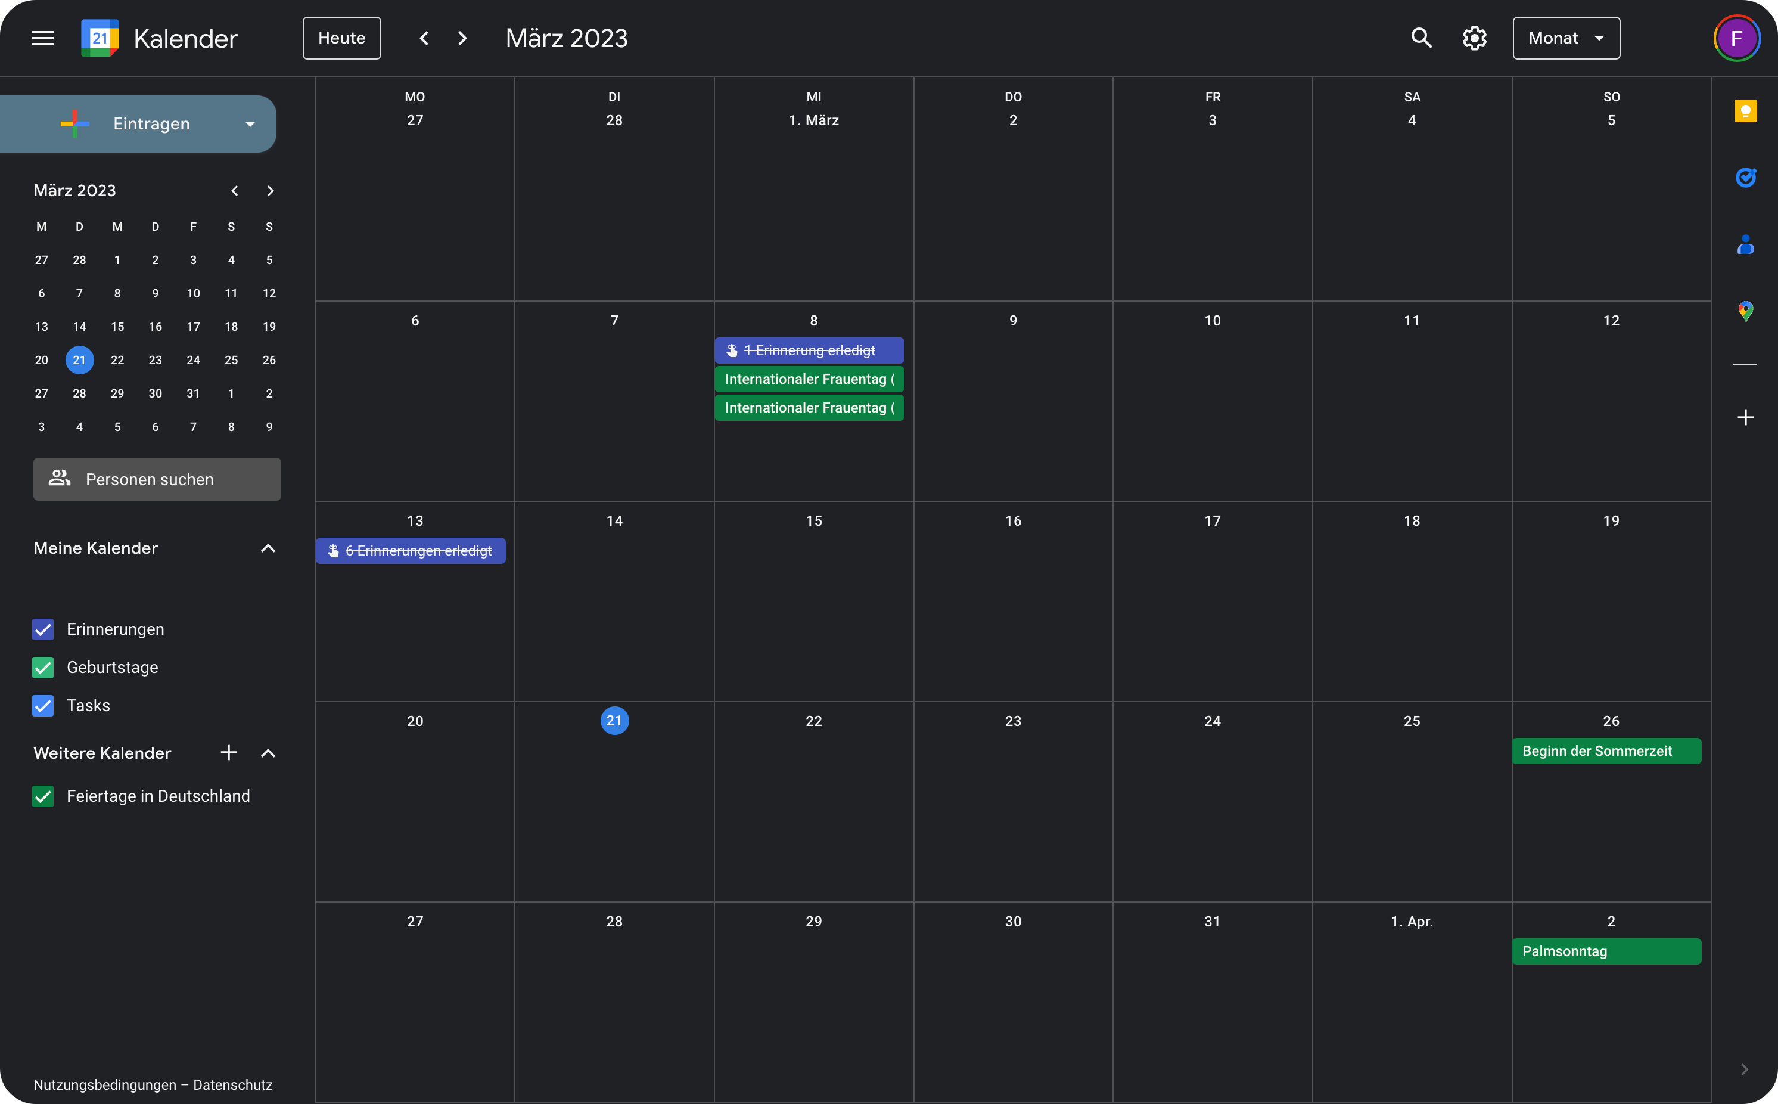1778x1104 pixels.
Task: Uncheck the Erinnerungen calendar checkbox
Action: (x=43, y=629)
